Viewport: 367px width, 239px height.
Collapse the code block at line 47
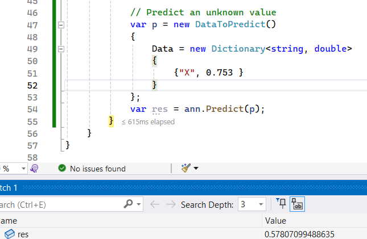point(61,25)
